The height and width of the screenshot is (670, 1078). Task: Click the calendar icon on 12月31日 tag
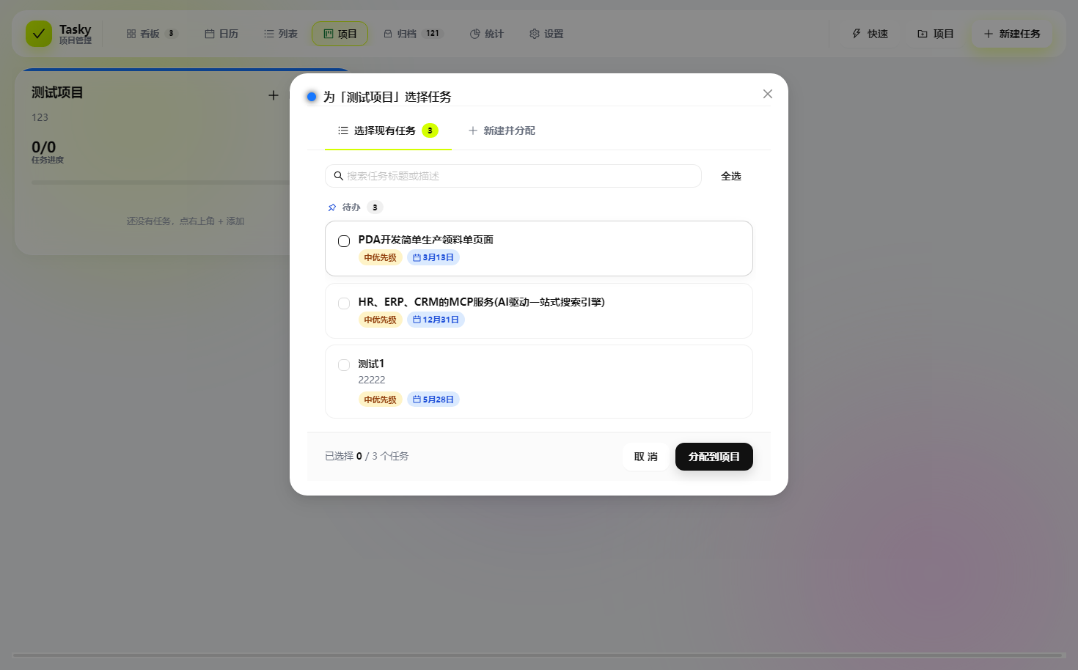pos(417,320)
